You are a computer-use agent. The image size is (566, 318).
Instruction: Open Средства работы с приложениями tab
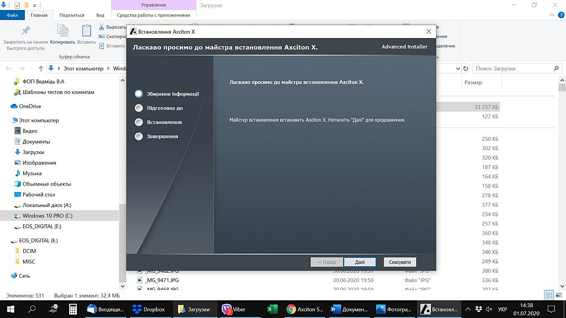[154, 15]
